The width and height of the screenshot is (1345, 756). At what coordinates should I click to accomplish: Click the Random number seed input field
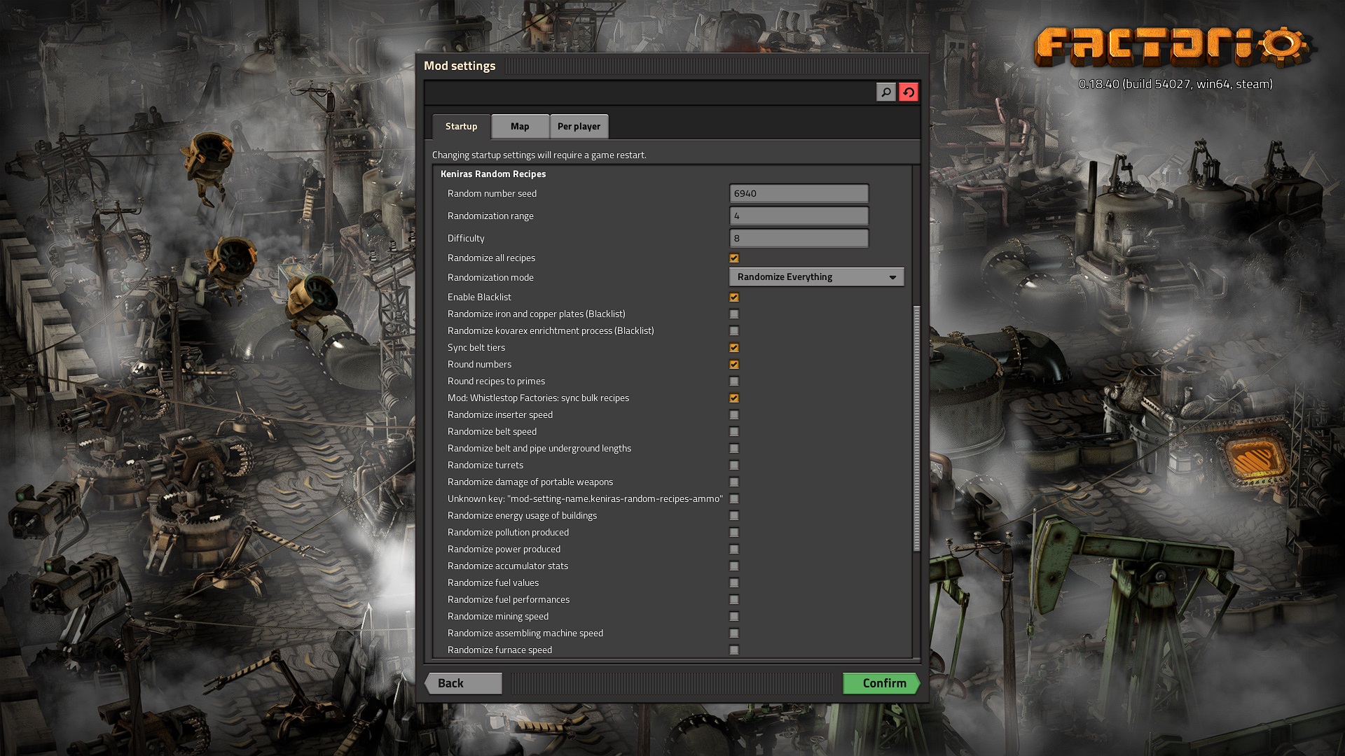tap(798, 193)
